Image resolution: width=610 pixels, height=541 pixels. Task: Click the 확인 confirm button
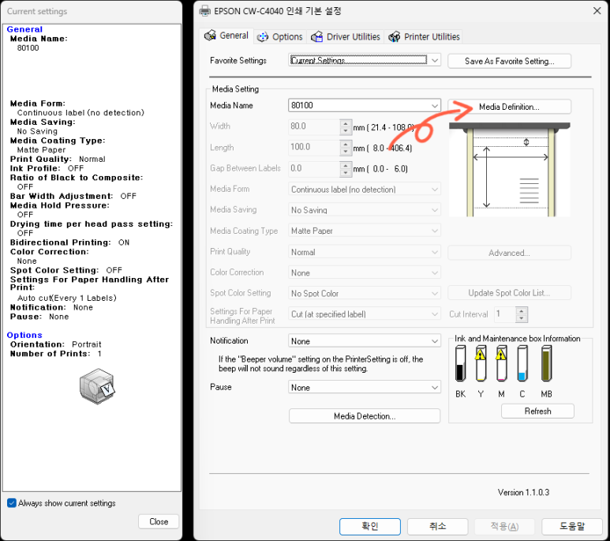[x=370, y=526]
